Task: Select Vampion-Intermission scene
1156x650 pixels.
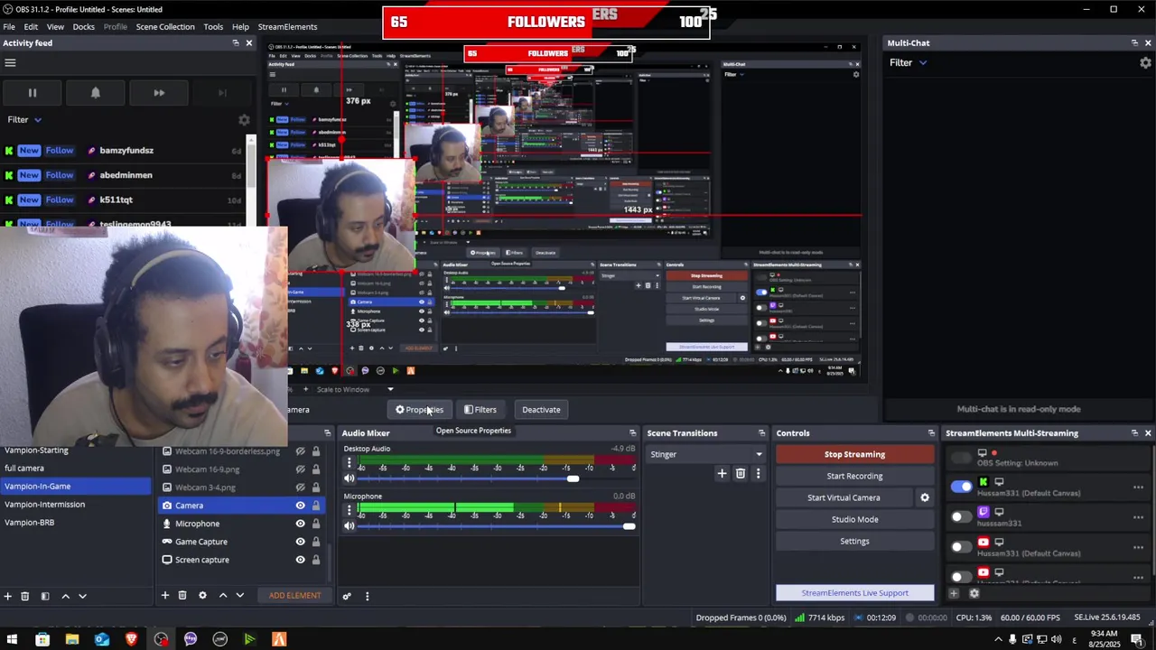Action: tap(76, 504)
